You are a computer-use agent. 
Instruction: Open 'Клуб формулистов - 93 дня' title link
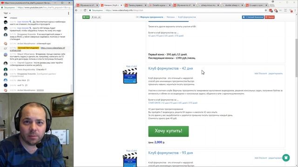[170, 153]
